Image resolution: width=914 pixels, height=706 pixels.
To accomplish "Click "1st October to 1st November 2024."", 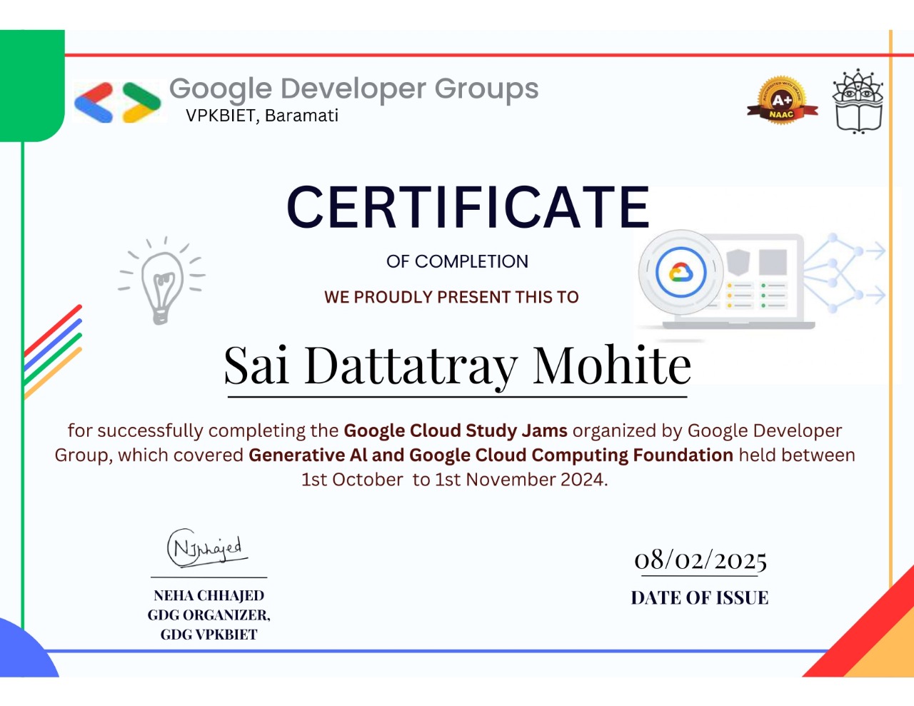I will click(x=454, y=480).
